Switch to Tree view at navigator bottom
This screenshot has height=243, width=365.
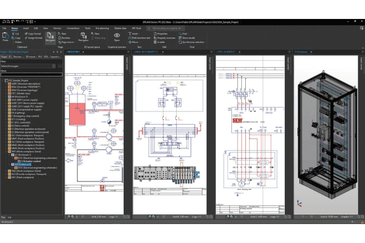(x=3, y=217)
